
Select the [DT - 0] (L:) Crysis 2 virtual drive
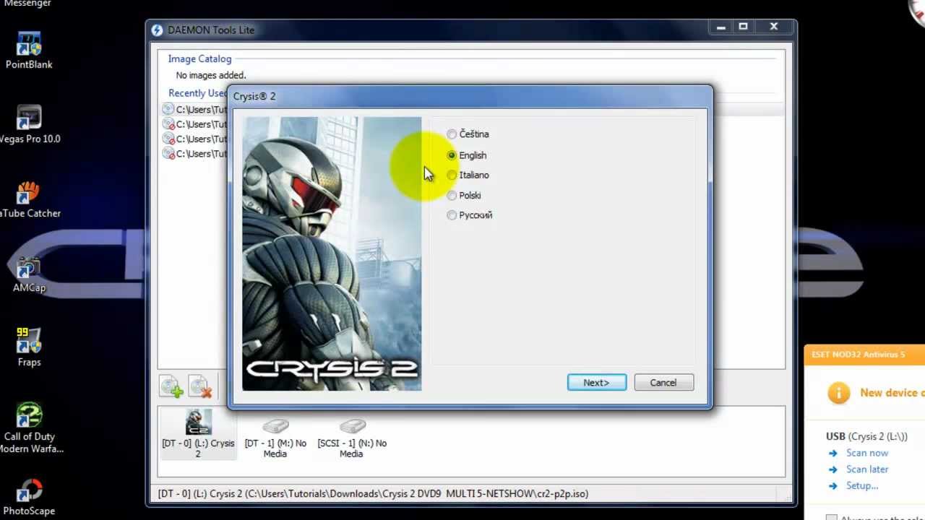[198, 433]
